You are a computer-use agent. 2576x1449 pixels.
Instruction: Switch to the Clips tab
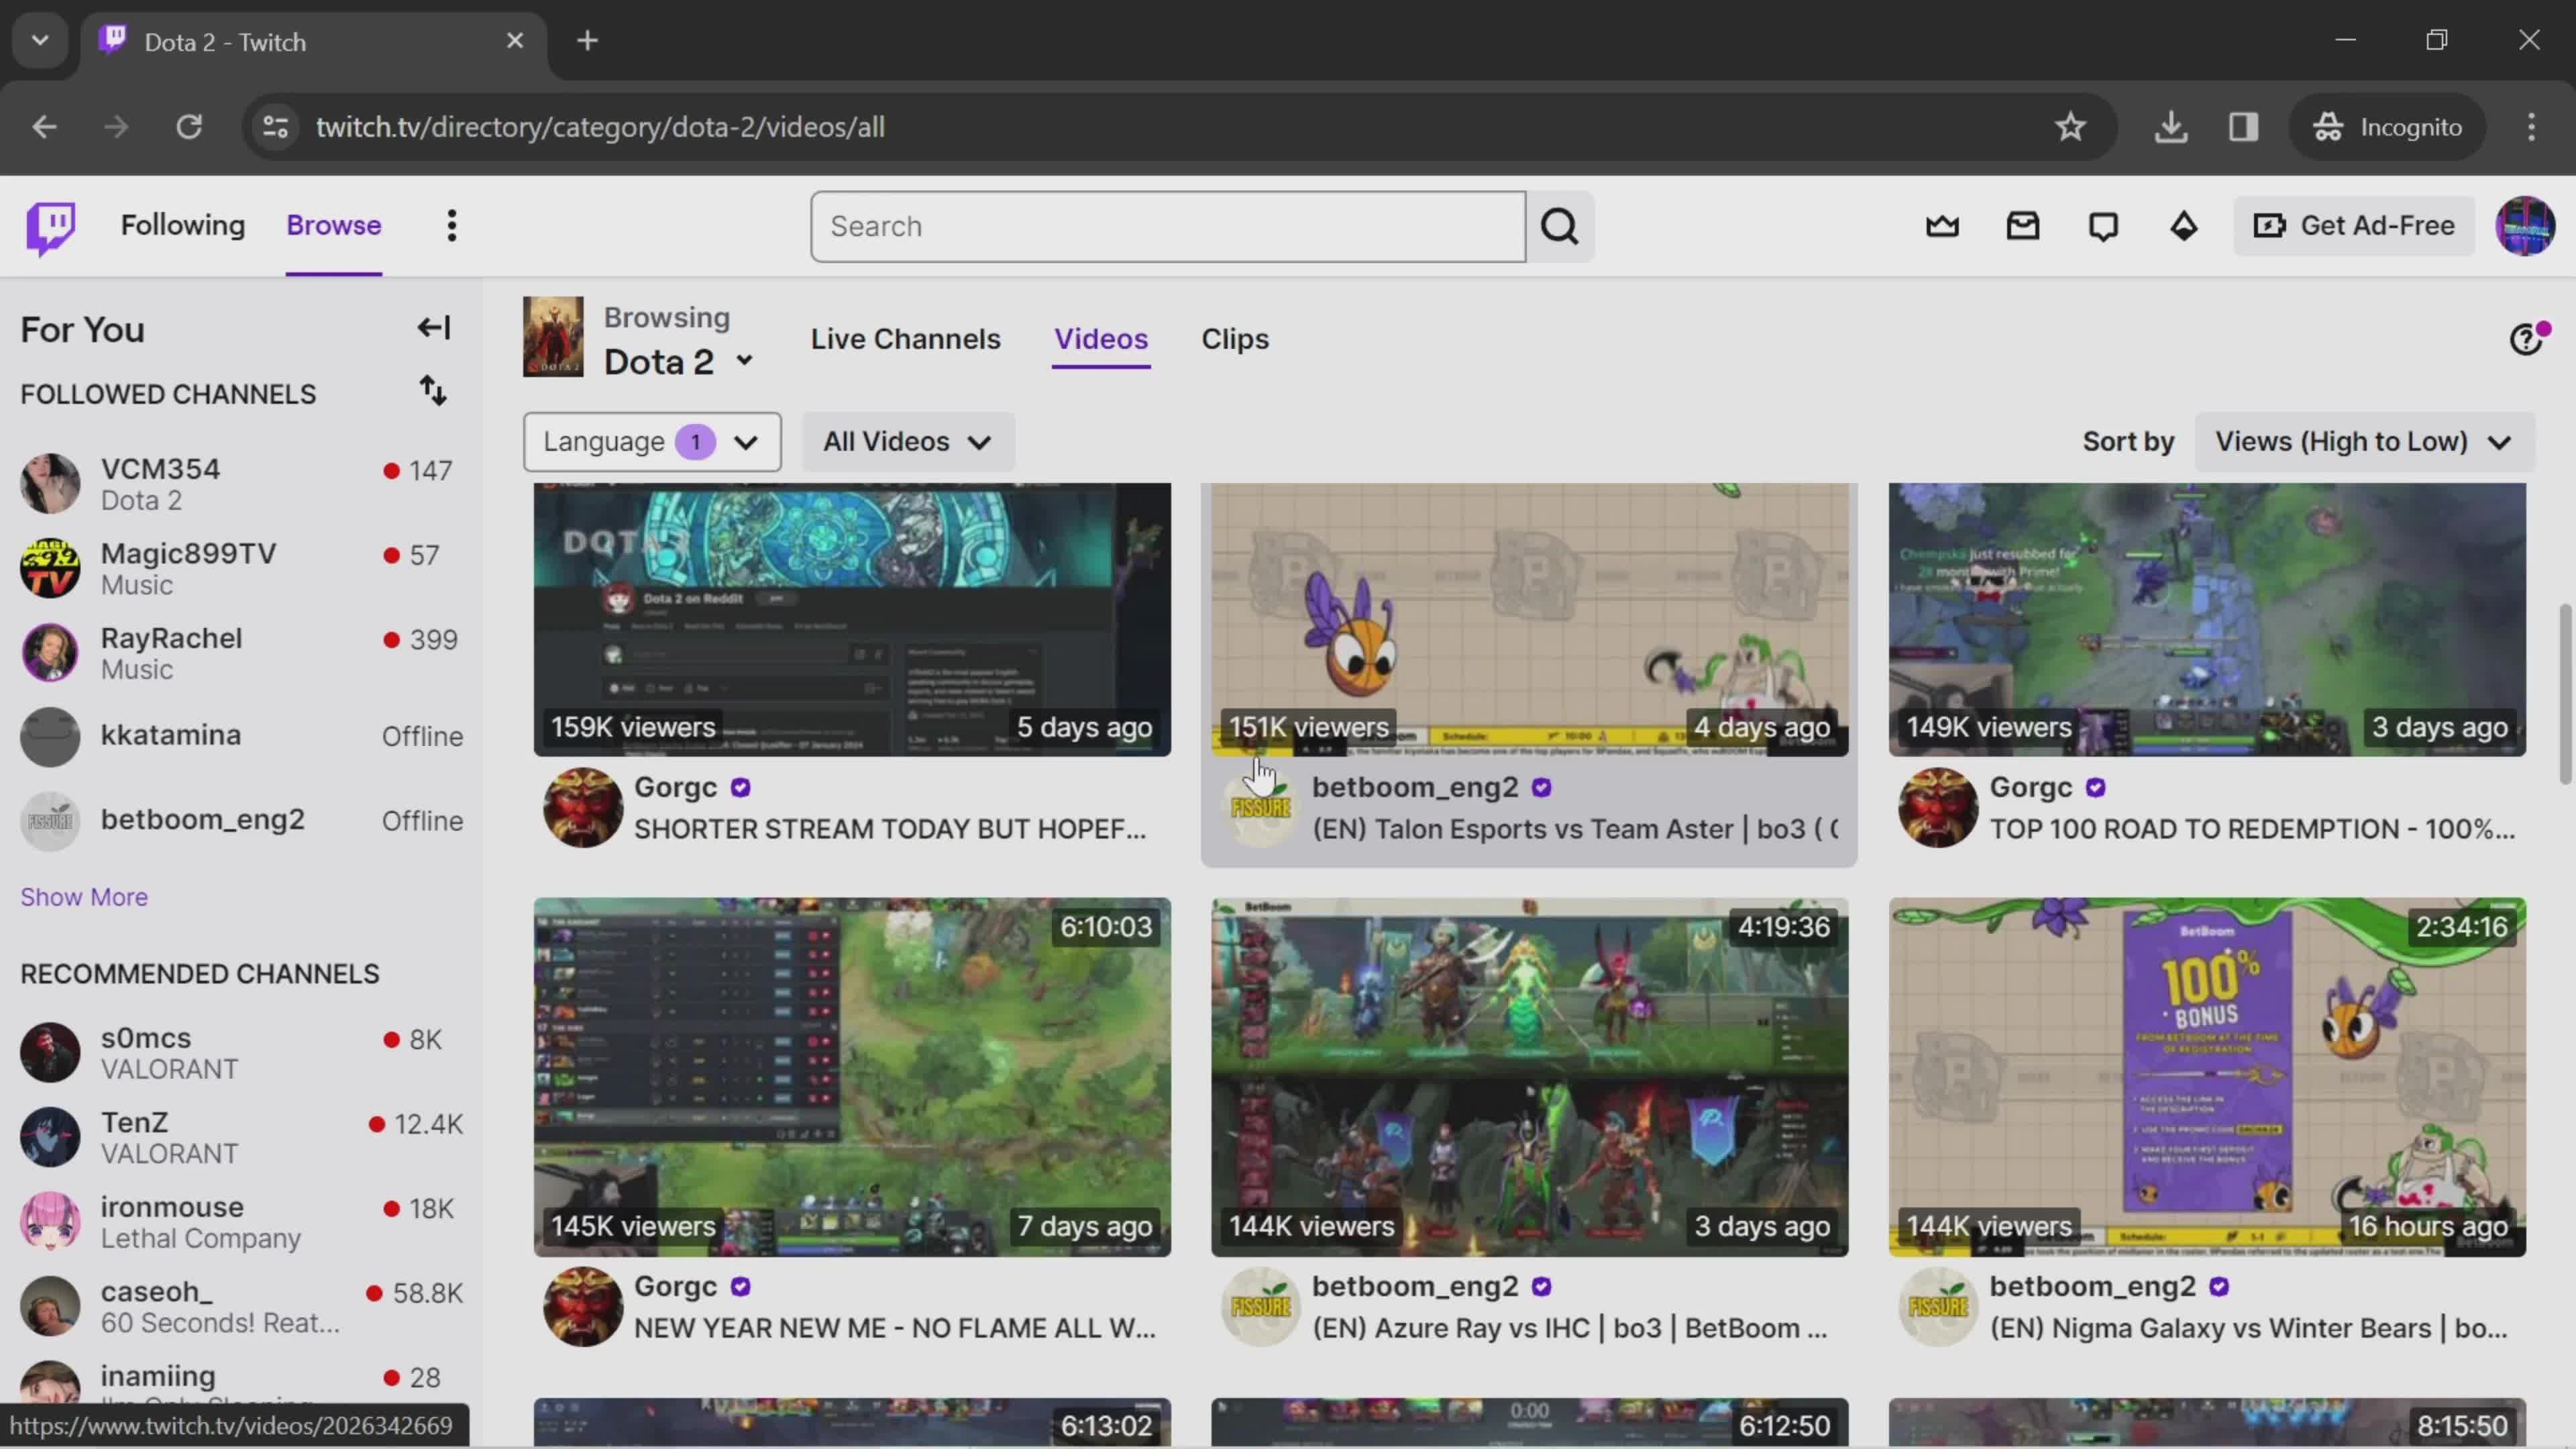(1235, 339)
